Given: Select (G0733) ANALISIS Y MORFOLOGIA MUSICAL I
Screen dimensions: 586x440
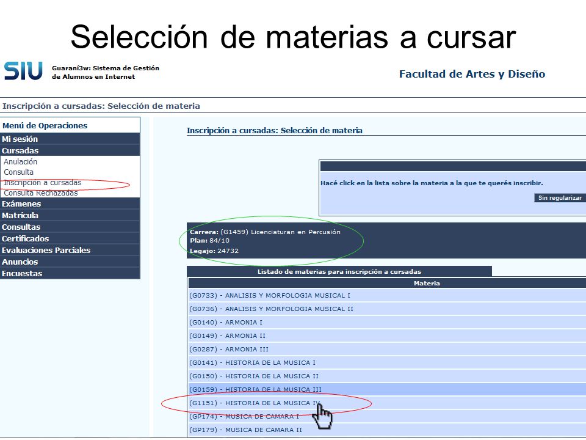Looking at the screenshot, I should 387,295.
